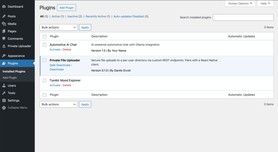Viewport: 278px width, 152px height.
Task: Open Add Plugin in sidebar submenu
Action: [x=10, y=78]
